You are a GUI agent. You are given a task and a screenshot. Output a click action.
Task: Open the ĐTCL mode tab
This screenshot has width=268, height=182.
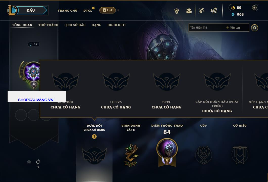pos(88,11)
